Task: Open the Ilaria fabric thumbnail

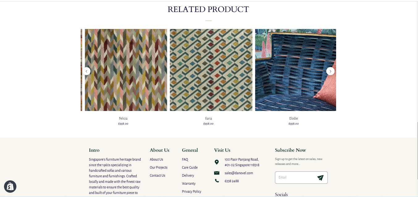Action: pyautogui.click(x=211, y=70)
